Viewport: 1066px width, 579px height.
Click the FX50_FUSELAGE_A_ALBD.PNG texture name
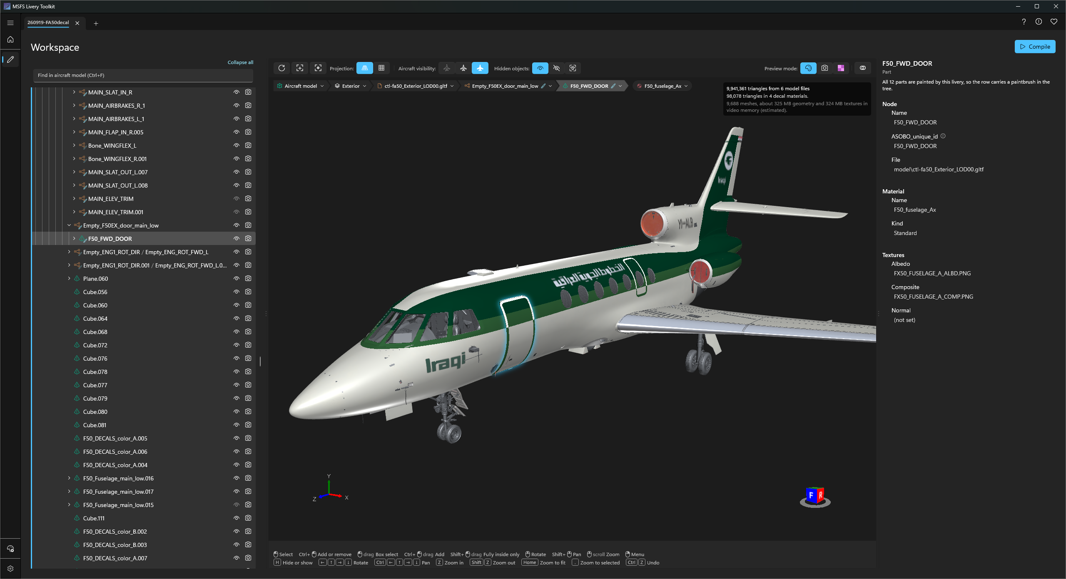pos(932,273)
